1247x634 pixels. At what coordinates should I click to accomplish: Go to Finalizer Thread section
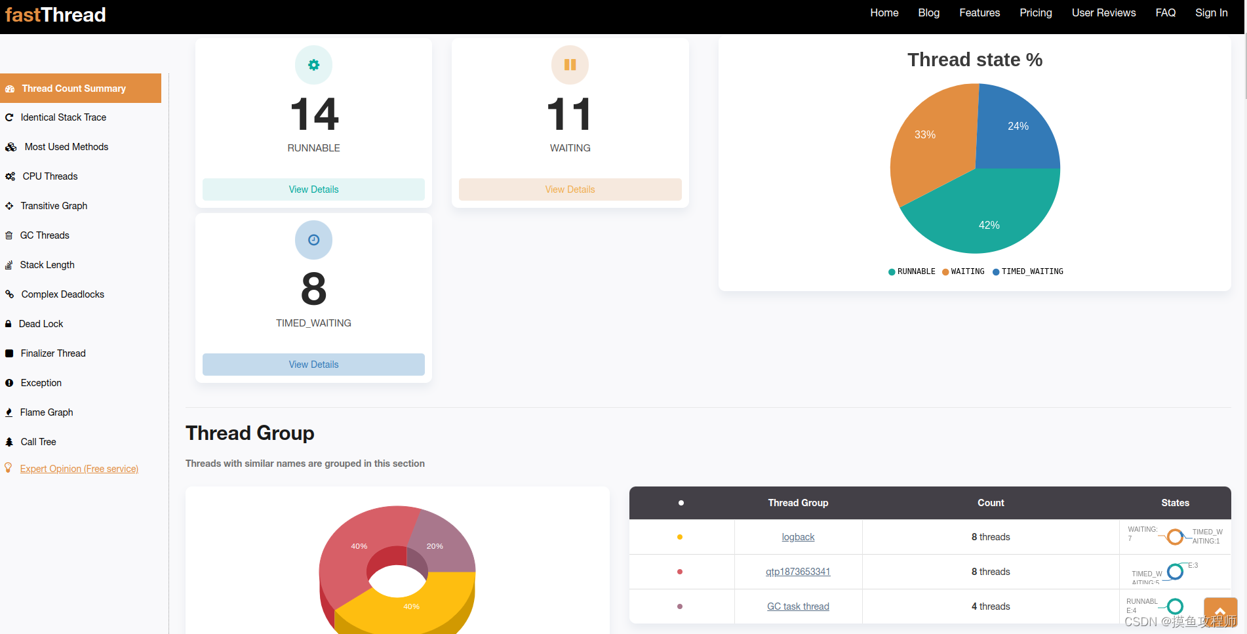(x=53, y=353)
